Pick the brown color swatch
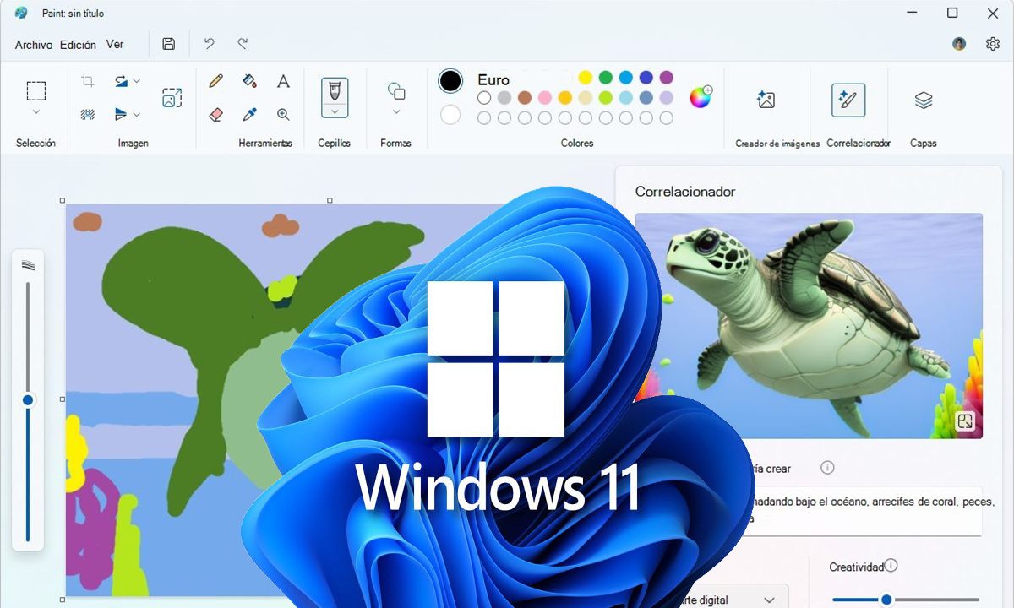 (x=525, y=98)
